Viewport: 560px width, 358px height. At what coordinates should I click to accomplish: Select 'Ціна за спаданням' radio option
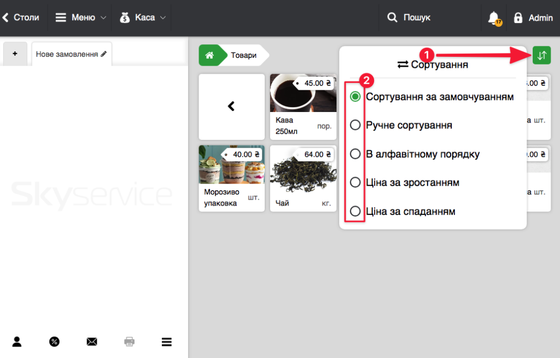[x=355, y=211]
